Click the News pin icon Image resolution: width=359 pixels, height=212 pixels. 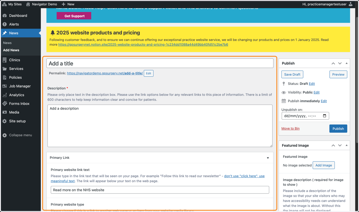(x=4, y=33)
